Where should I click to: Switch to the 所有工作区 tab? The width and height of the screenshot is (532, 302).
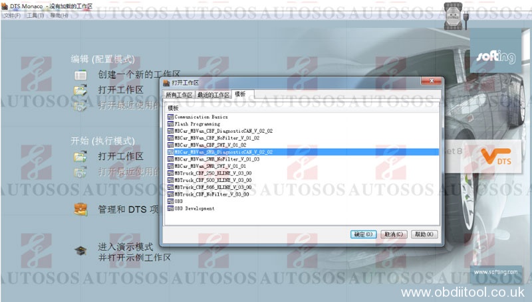coord(179,95)
